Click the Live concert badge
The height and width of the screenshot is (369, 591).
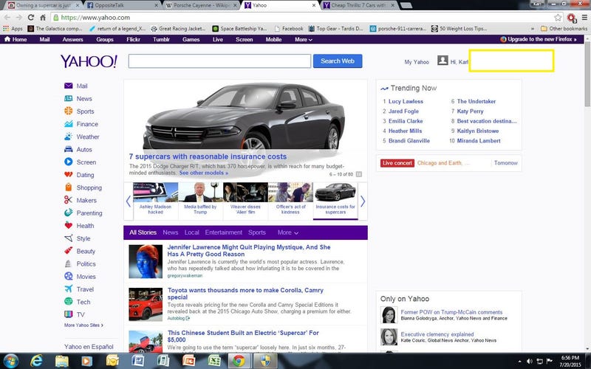(397, 163)
